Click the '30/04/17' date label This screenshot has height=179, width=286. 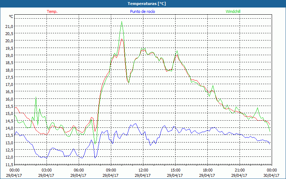pos(271,175)
